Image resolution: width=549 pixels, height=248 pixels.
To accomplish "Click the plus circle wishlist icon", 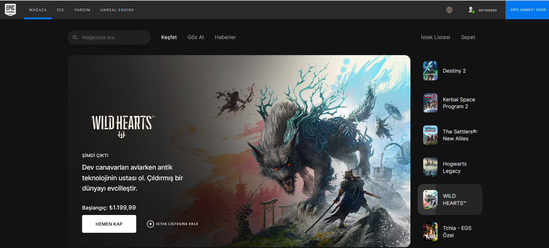I will tap(150, 224).
